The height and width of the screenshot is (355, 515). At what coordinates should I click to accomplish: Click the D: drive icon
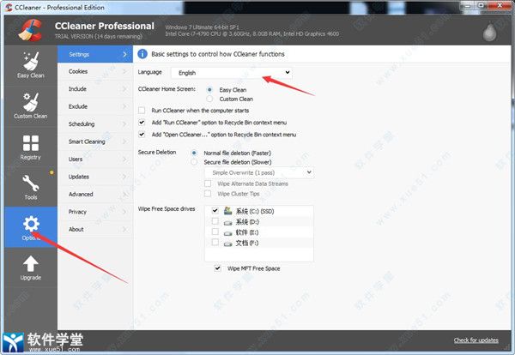point(228,222)
